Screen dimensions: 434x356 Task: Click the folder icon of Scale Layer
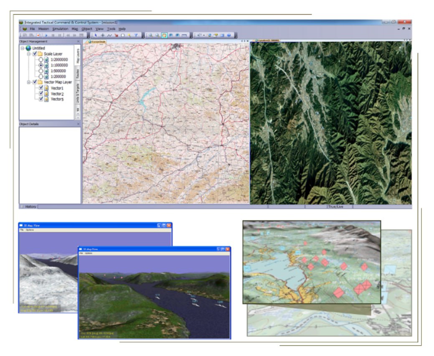(40, 54)
